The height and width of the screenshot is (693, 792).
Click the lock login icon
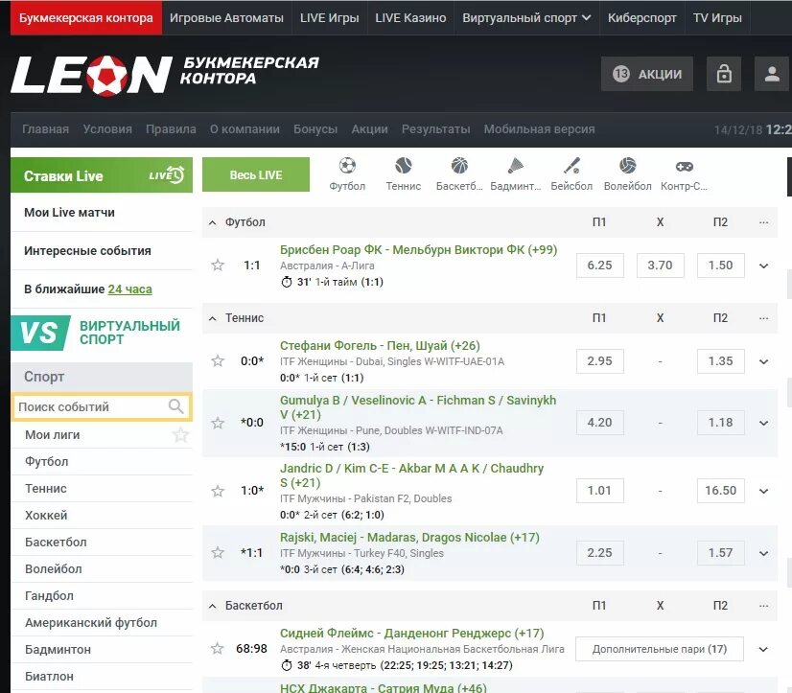pos(724,74)
